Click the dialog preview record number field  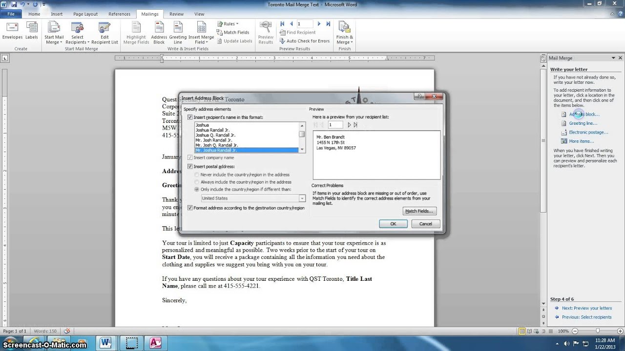pyautogui.click(x=336, y=125)
